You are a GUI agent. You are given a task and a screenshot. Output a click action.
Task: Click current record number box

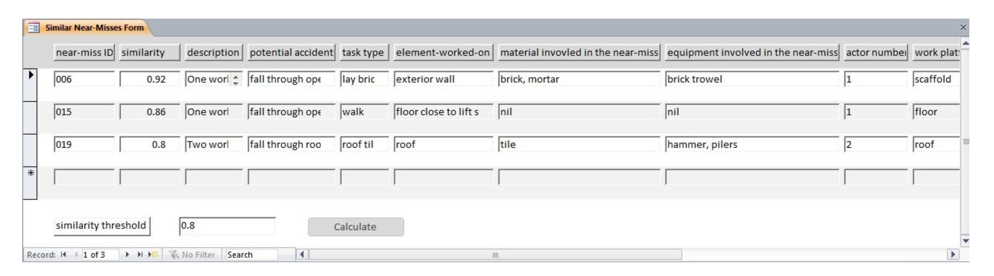click(99, 255)
